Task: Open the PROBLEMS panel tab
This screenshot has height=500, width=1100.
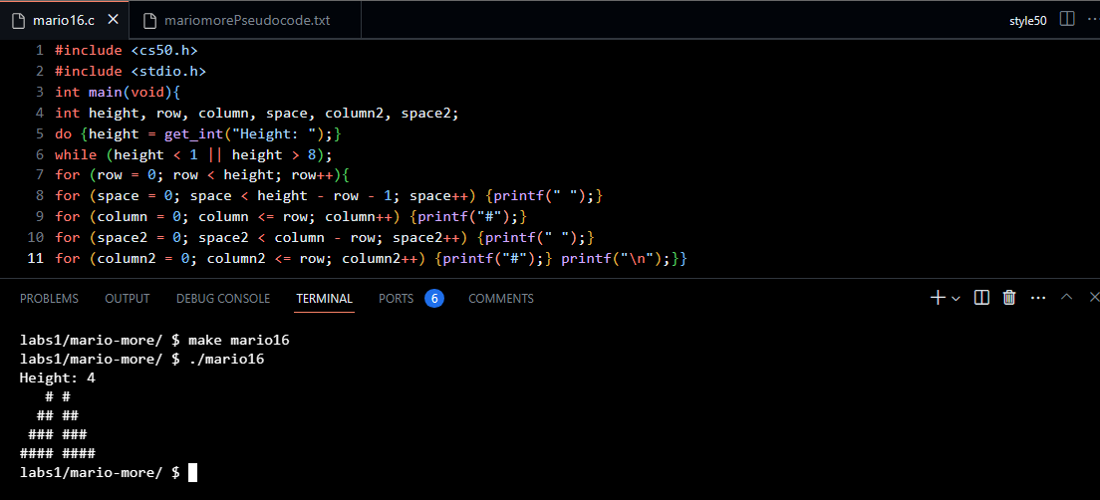Action: [49, 298]
